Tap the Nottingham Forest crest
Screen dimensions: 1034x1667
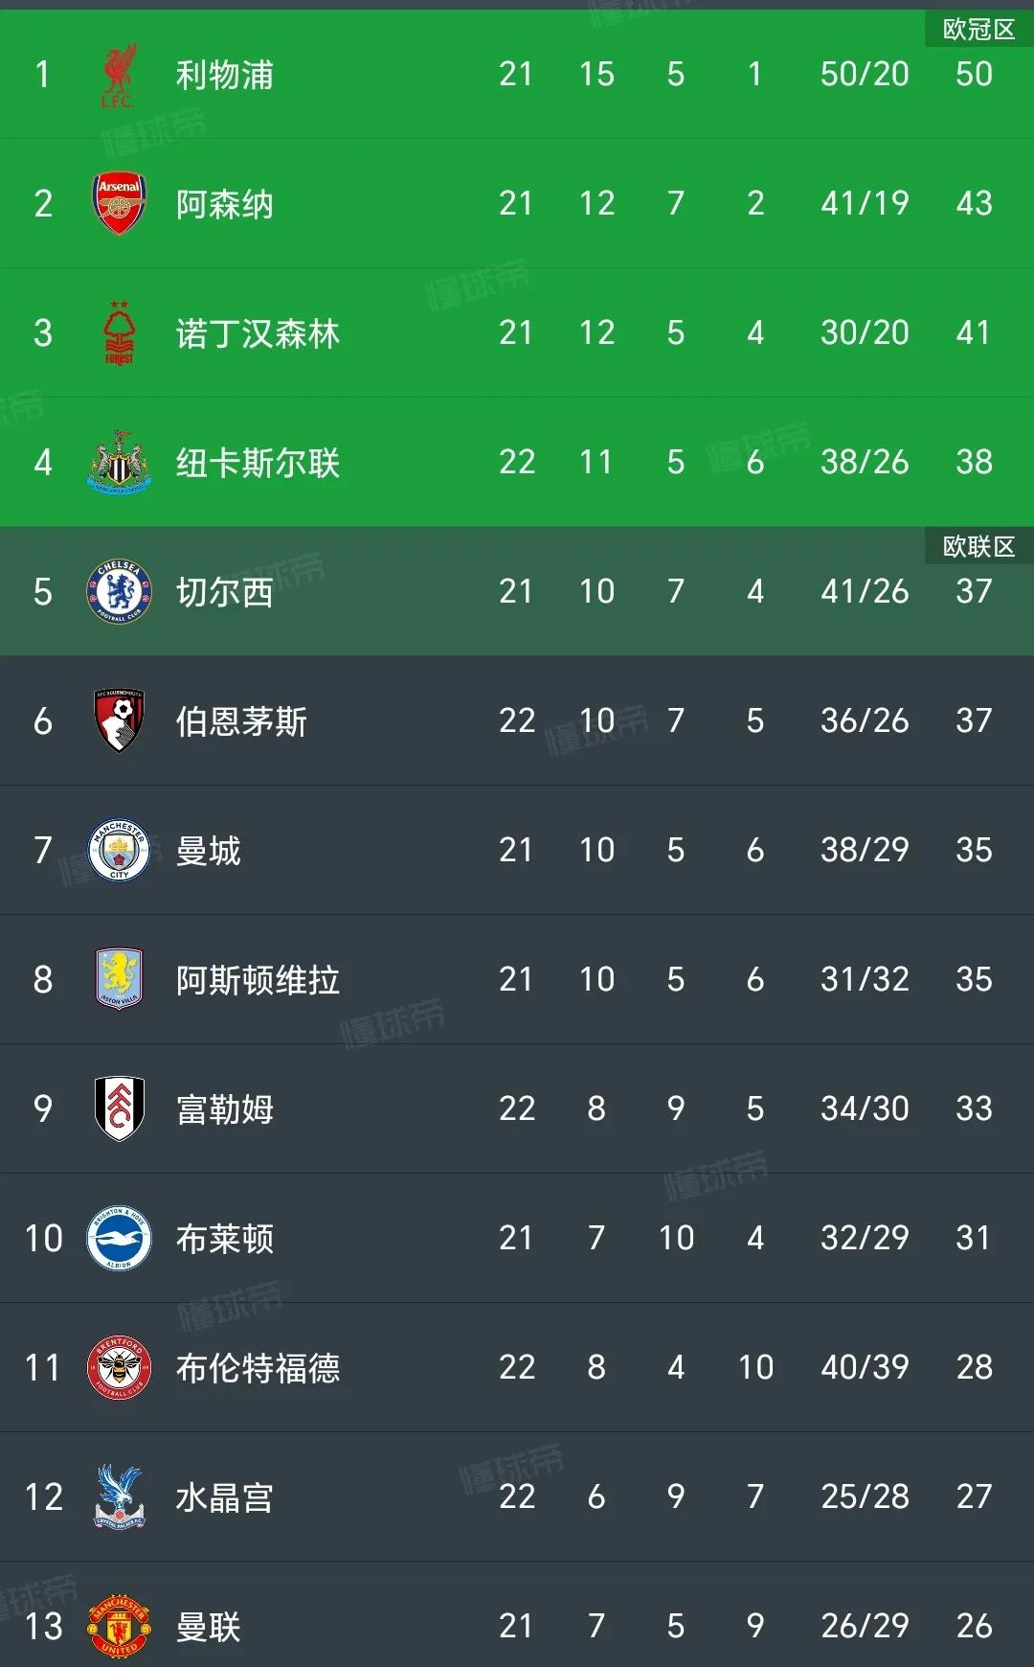click(x=119, y=332)
